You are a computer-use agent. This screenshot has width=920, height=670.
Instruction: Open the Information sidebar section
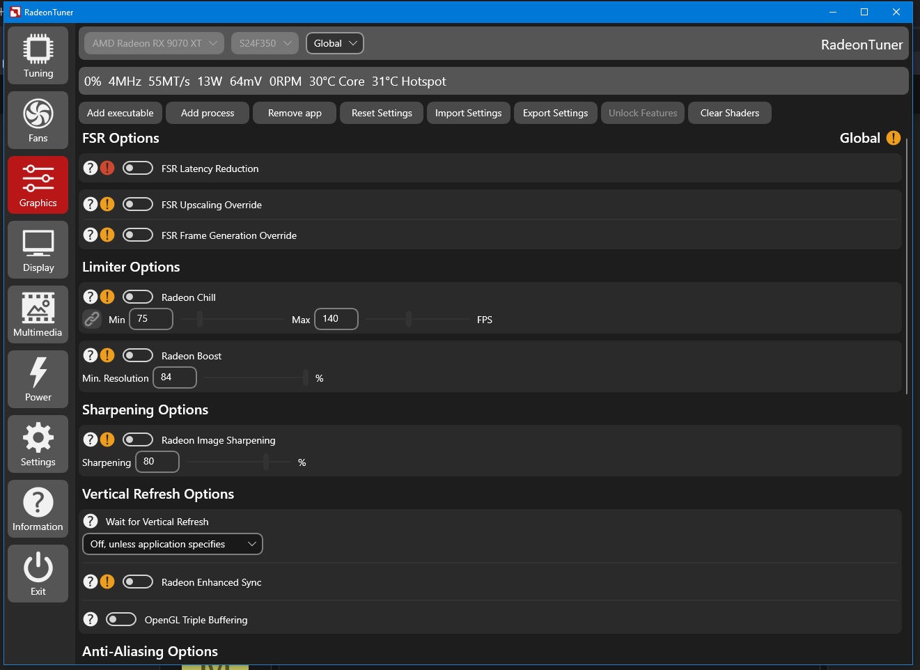tap(38, 509)
